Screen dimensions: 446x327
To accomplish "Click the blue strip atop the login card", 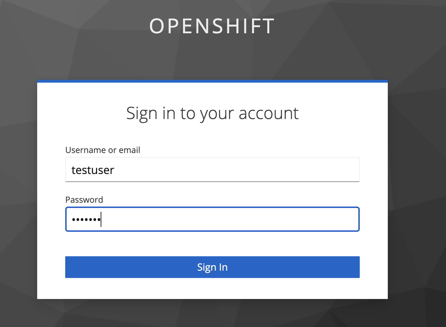I will [212, 81].
